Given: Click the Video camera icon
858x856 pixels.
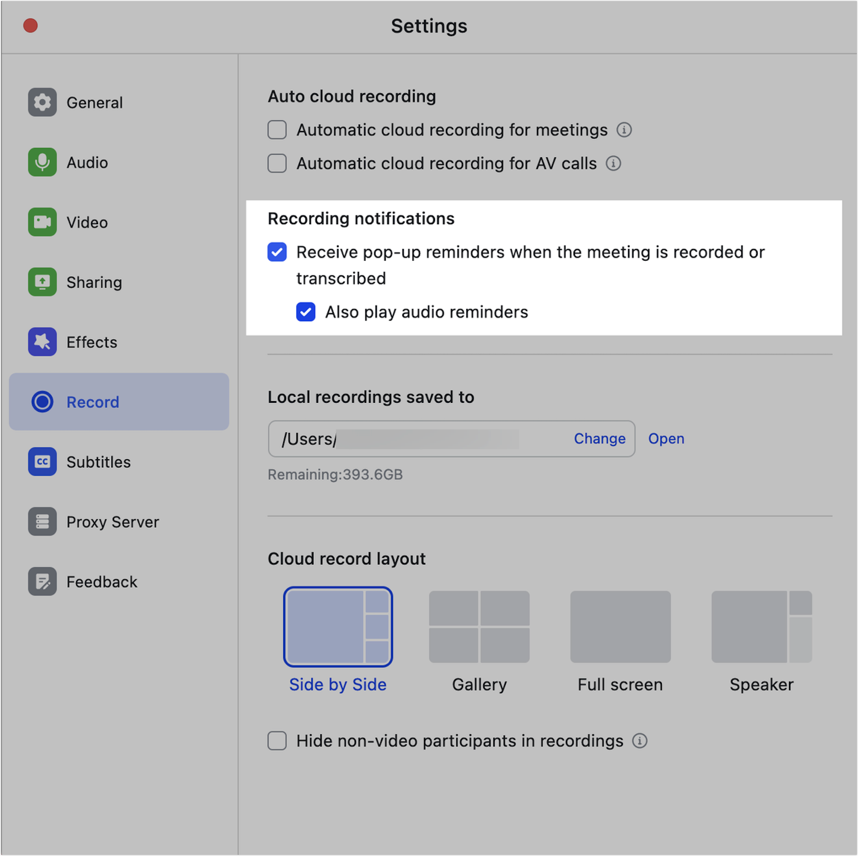Looking at the screenshot, I should click(x=42, y=222).
